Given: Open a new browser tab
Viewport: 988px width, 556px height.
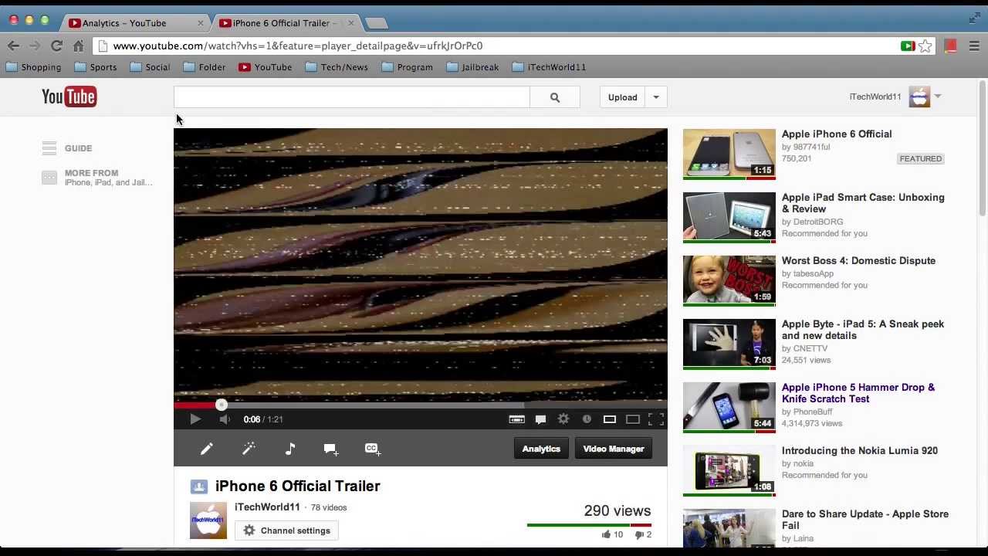Looking at the screenshot, I should click(x=376, y=23).
